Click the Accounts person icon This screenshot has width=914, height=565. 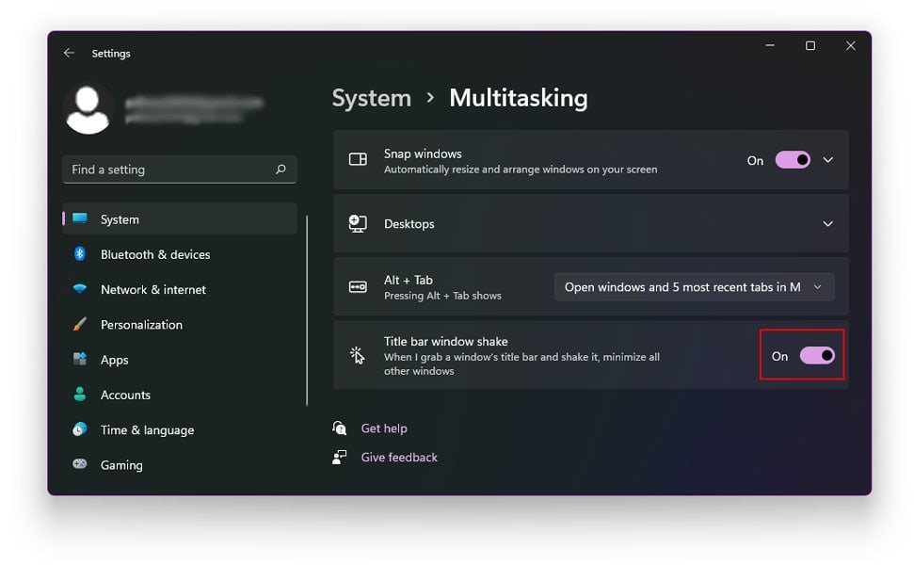pyautogui.click(x=80, y=395)
